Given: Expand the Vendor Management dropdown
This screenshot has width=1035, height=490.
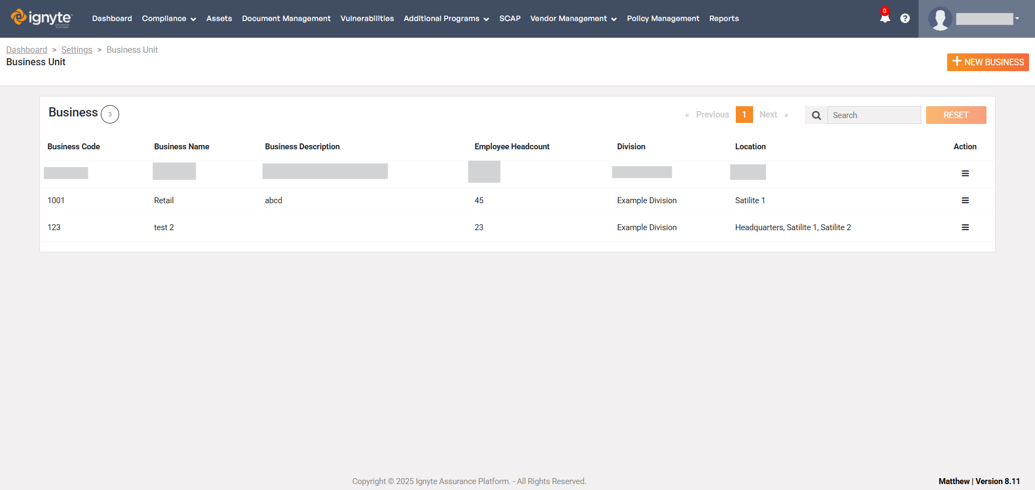Looking at the screenshot, I should 574,18.
